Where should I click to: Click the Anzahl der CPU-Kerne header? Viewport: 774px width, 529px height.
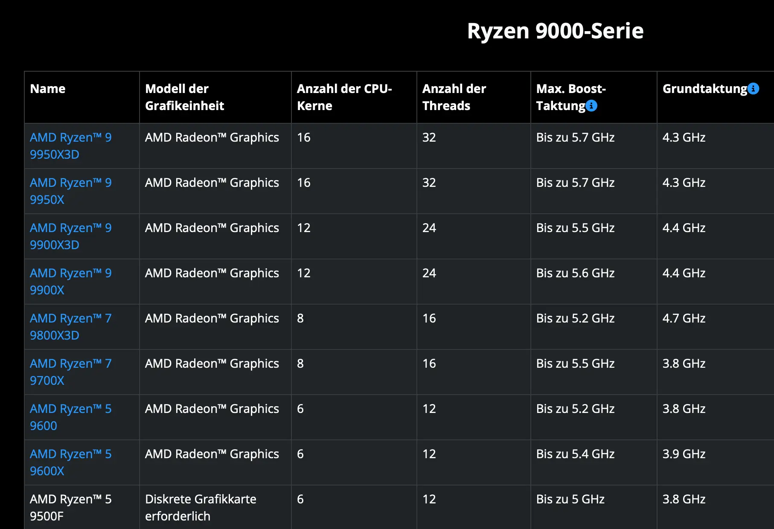(x=344, y=97)
